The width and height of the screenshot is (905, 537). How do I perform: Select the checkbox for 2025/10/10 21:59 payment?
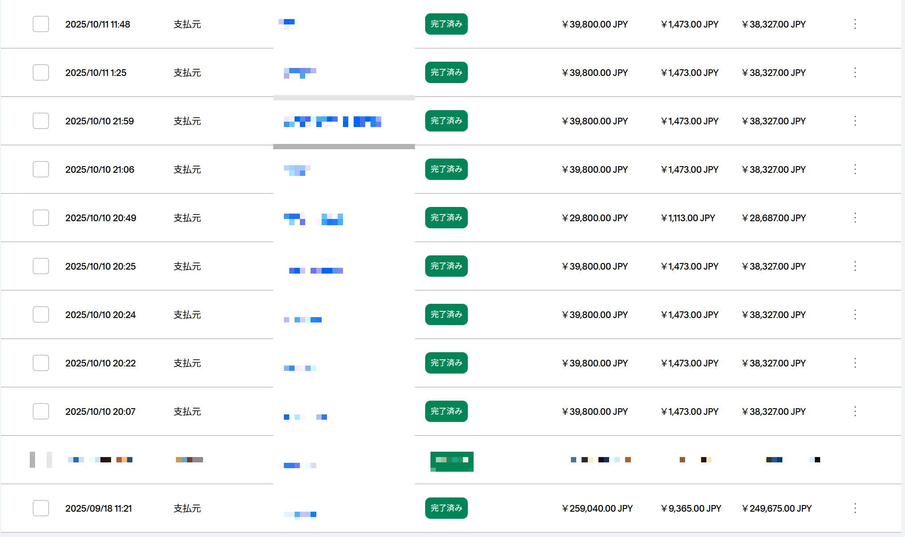click(x=41, y=121)
